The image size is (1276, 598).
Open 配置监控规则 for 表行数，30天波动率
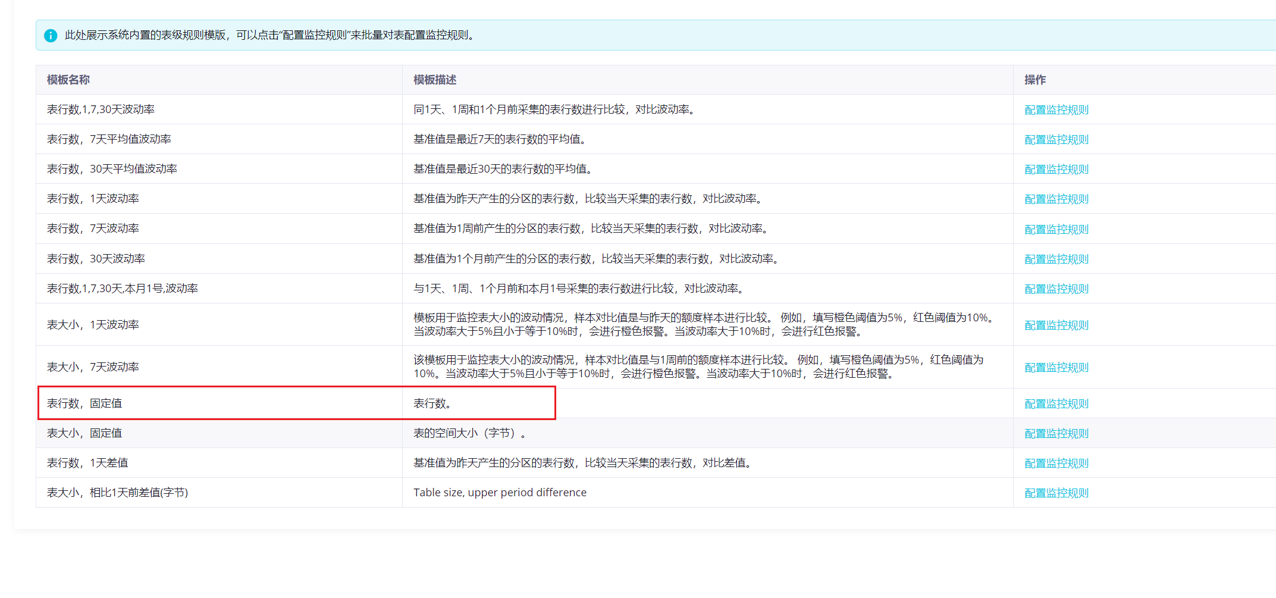pyautogui.click(x=1056, y=259)
